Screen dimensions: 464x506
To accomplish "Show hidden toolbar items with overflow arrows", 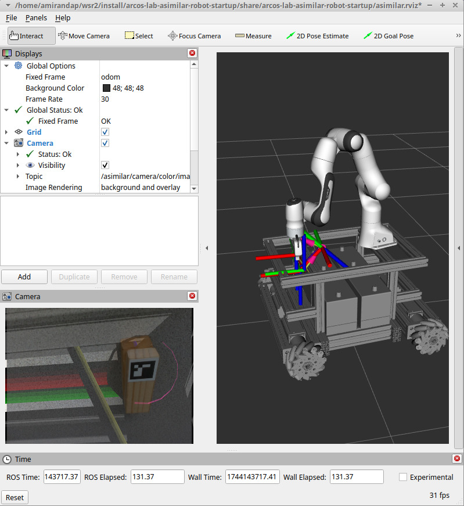I will coord(458,36).
